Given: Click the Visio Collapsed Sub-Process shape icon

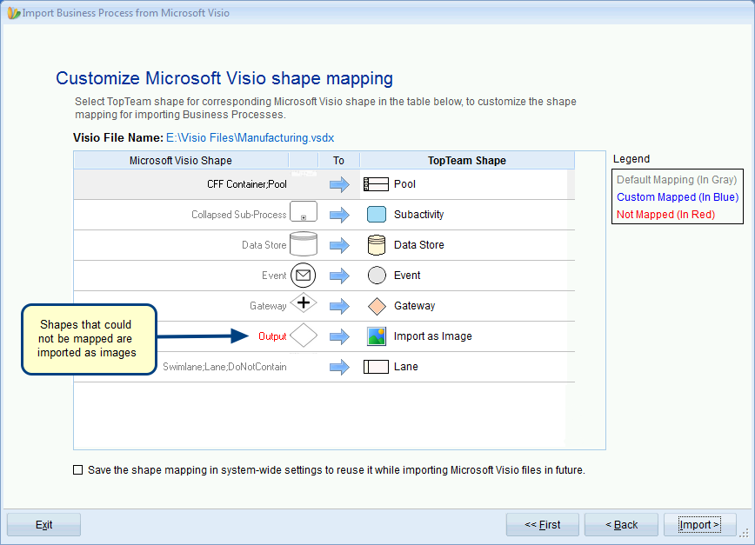Looking at the screenshot, I should (304, 211).
